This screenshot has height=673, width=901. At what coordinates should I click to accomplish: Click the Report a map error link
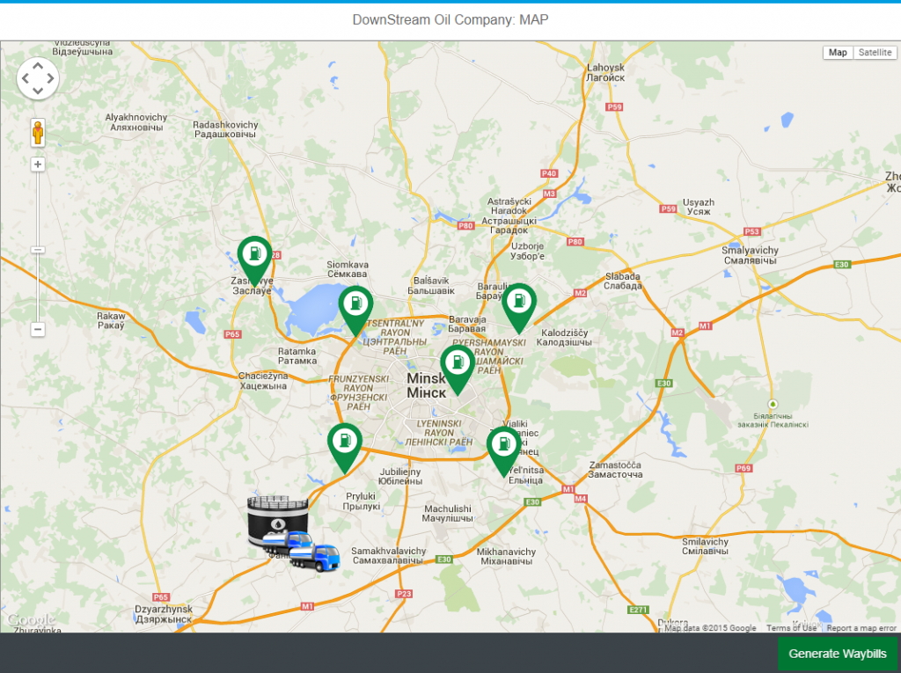point(861,628)
